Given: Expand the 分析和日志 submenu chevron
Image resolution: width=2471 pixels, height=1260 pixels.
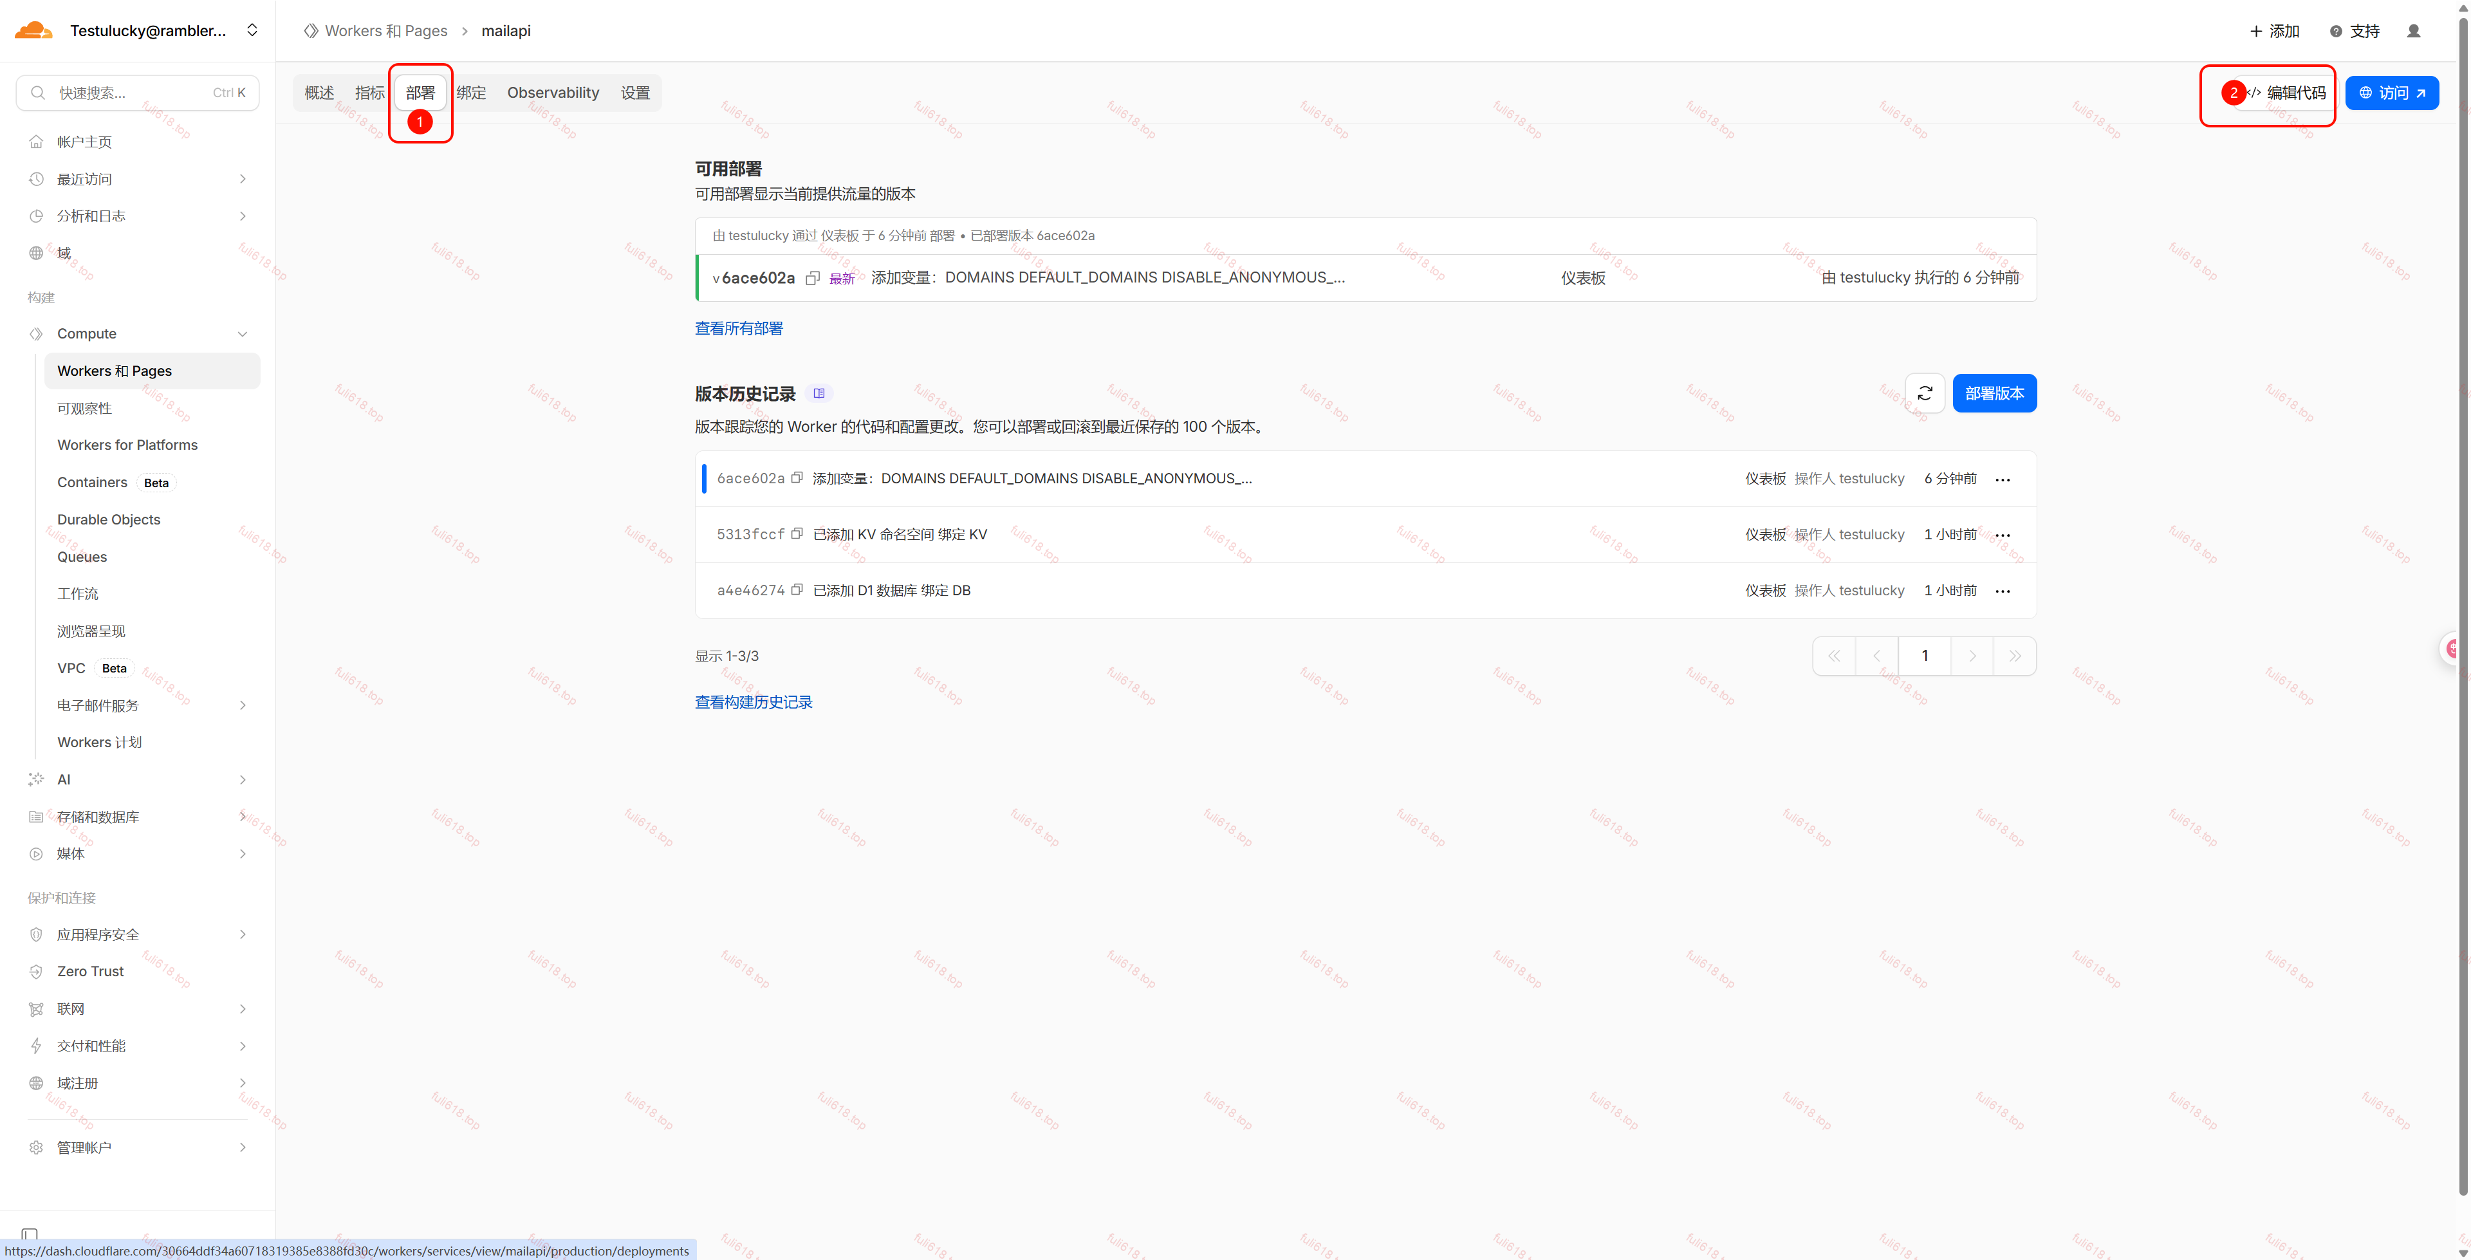Looking at the screenshot, I should tap(243, 216).
